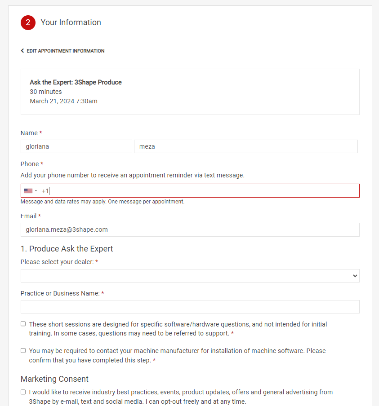Image resolution: width=379 pixels, height=406 pixels.
Task: Click the dealer dropdown chevron arrow
Action: 355,276
